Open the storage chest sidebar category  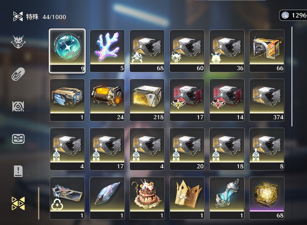(18, 139)
